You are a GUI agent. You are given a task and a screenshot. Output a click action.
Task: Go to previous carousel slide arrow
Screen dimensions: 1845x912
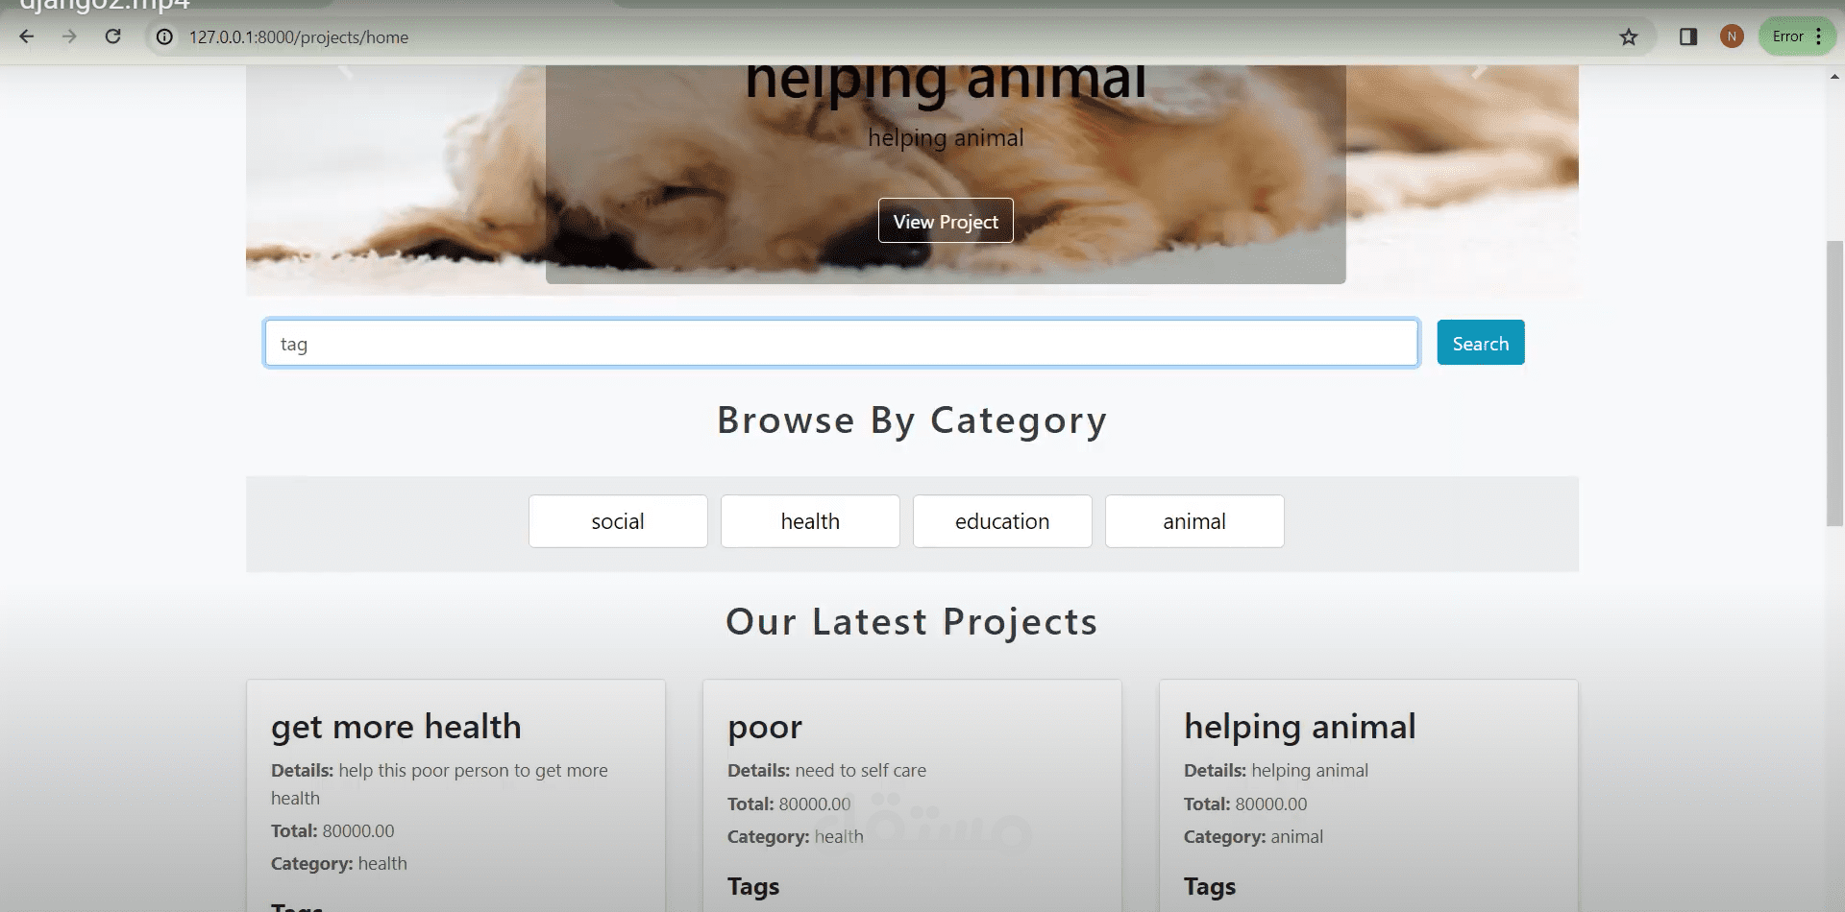[346, 70]
